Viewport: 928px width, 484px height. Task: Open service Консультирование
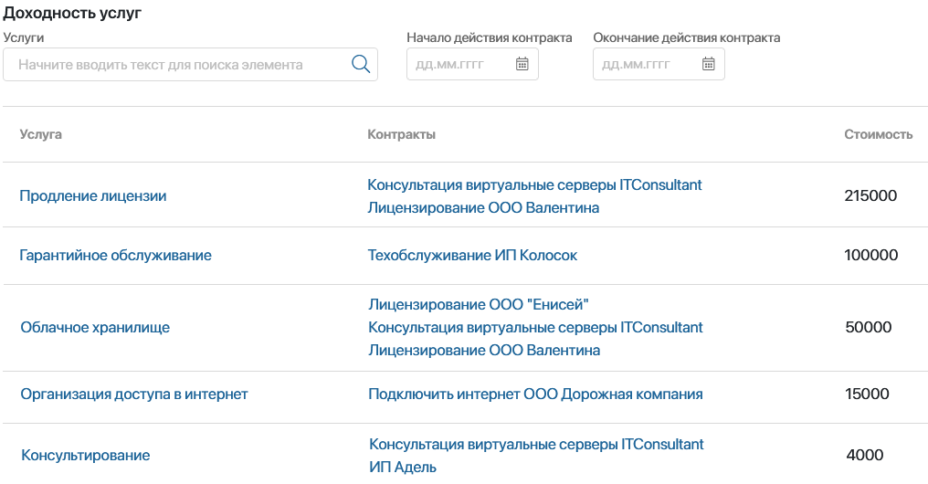(x=85, y=455)
